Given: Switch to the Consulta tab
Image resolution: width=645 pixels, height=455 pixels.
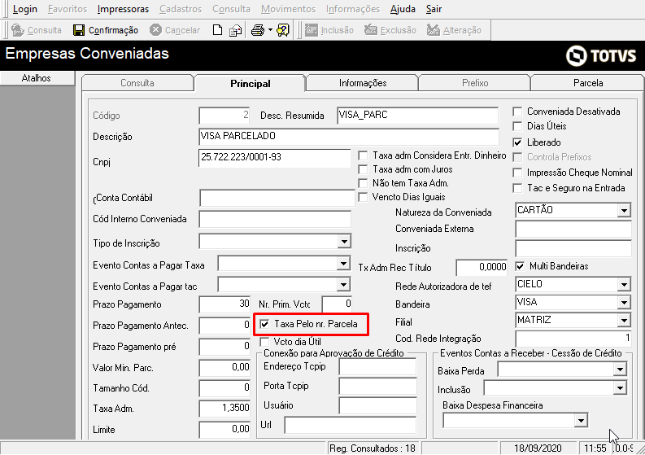Looking at the screenshot, I should pyautogui.click(x=137, y=83).
